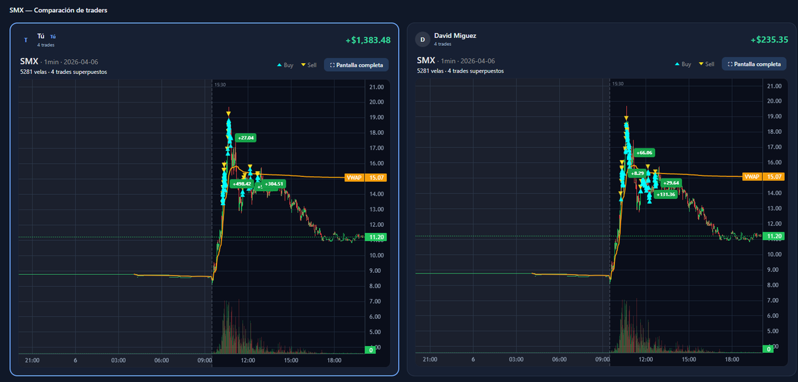This screenshot has height=382, width=798.
Task: Click the T avatar in Tú's card
Action: click(26, 40)
